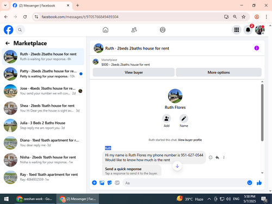The image size is (272, 204).
Task: Open a new browser tab
Action: point(78,5)
